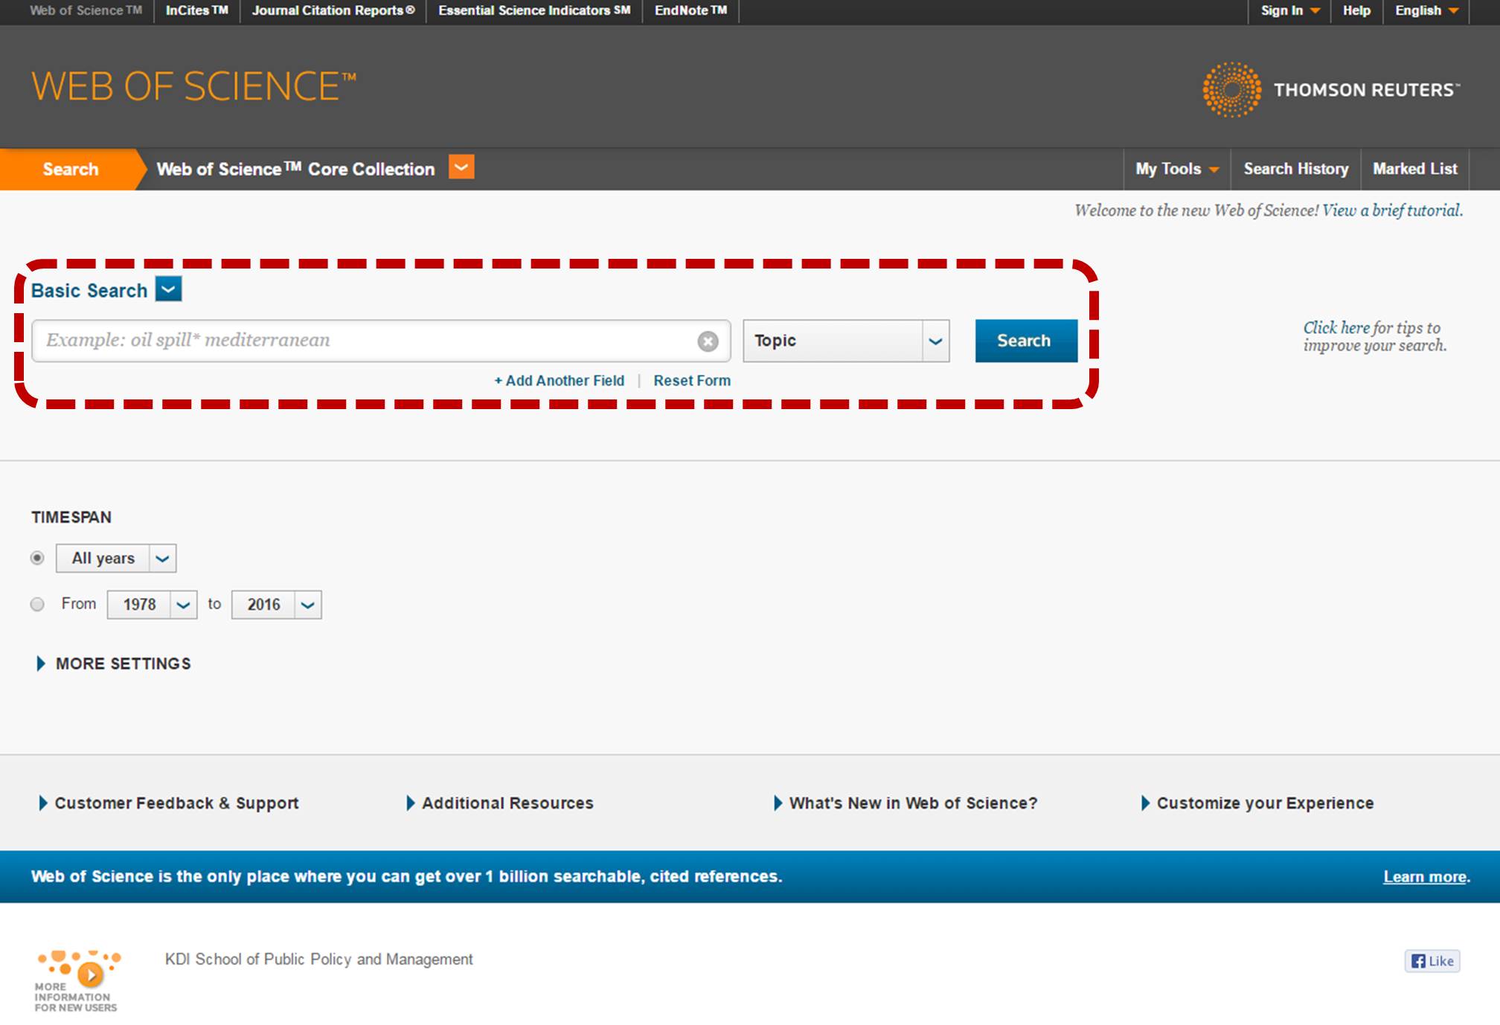
Task: Click the Add Another Field link
Action: pyautogui.click(x=560, y=381)
